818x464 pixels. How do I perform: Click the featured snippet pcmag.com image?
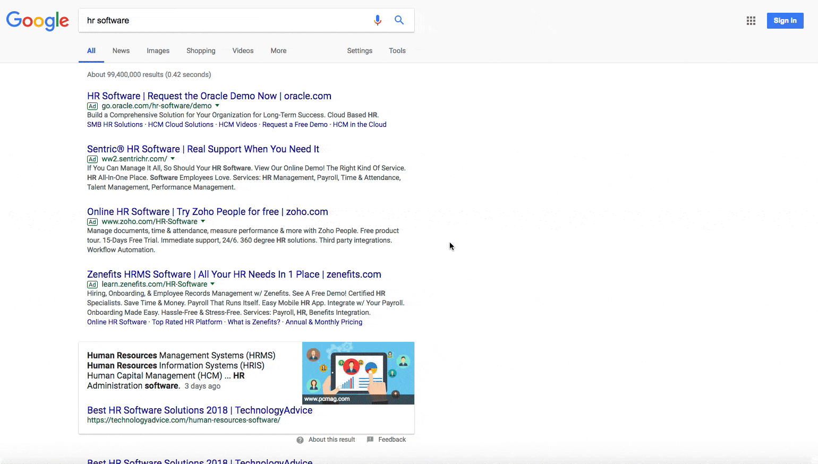tap(358, 373)
